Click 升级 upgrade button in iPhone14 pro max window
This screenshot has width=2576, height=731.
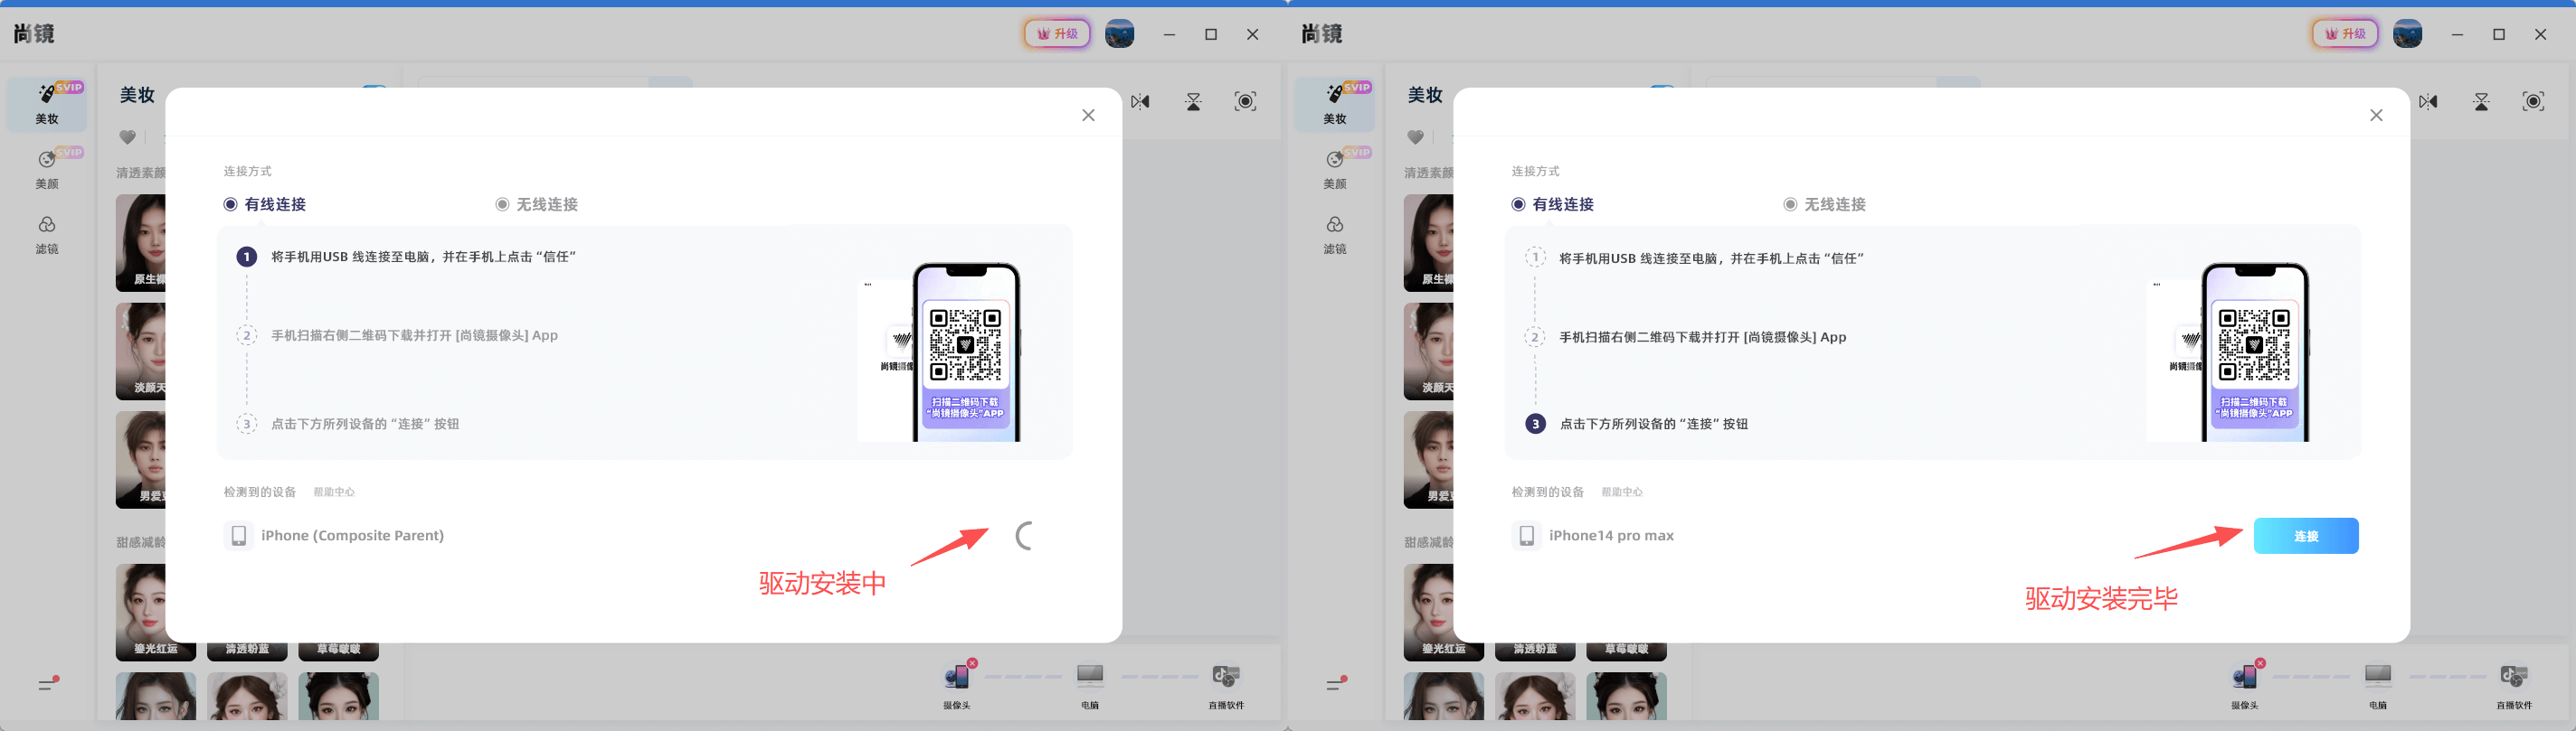[2345, 34]
